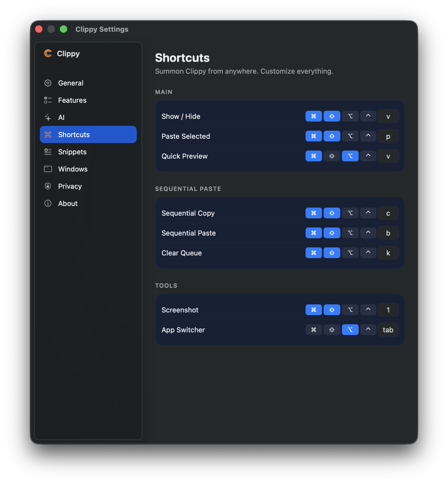The image size is (448, 484).
Task: Enable Option modifier for Sequential Paste
Action: 350,233
